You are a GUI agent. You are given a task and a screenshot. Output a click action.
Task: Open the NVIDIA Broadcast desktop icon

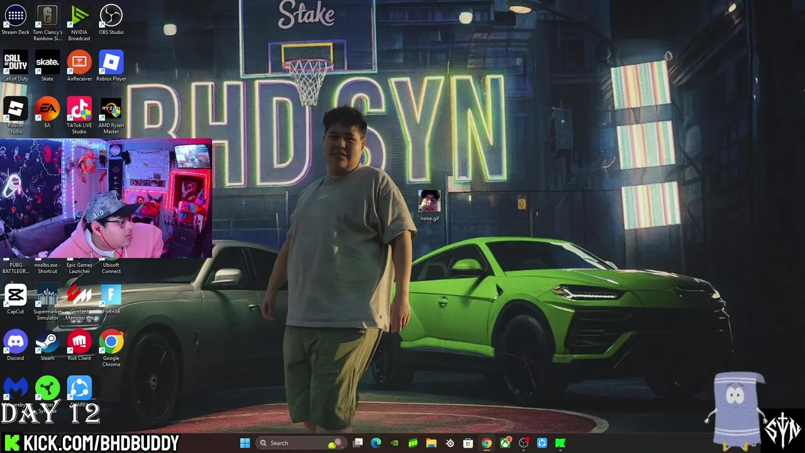(79, 23)
